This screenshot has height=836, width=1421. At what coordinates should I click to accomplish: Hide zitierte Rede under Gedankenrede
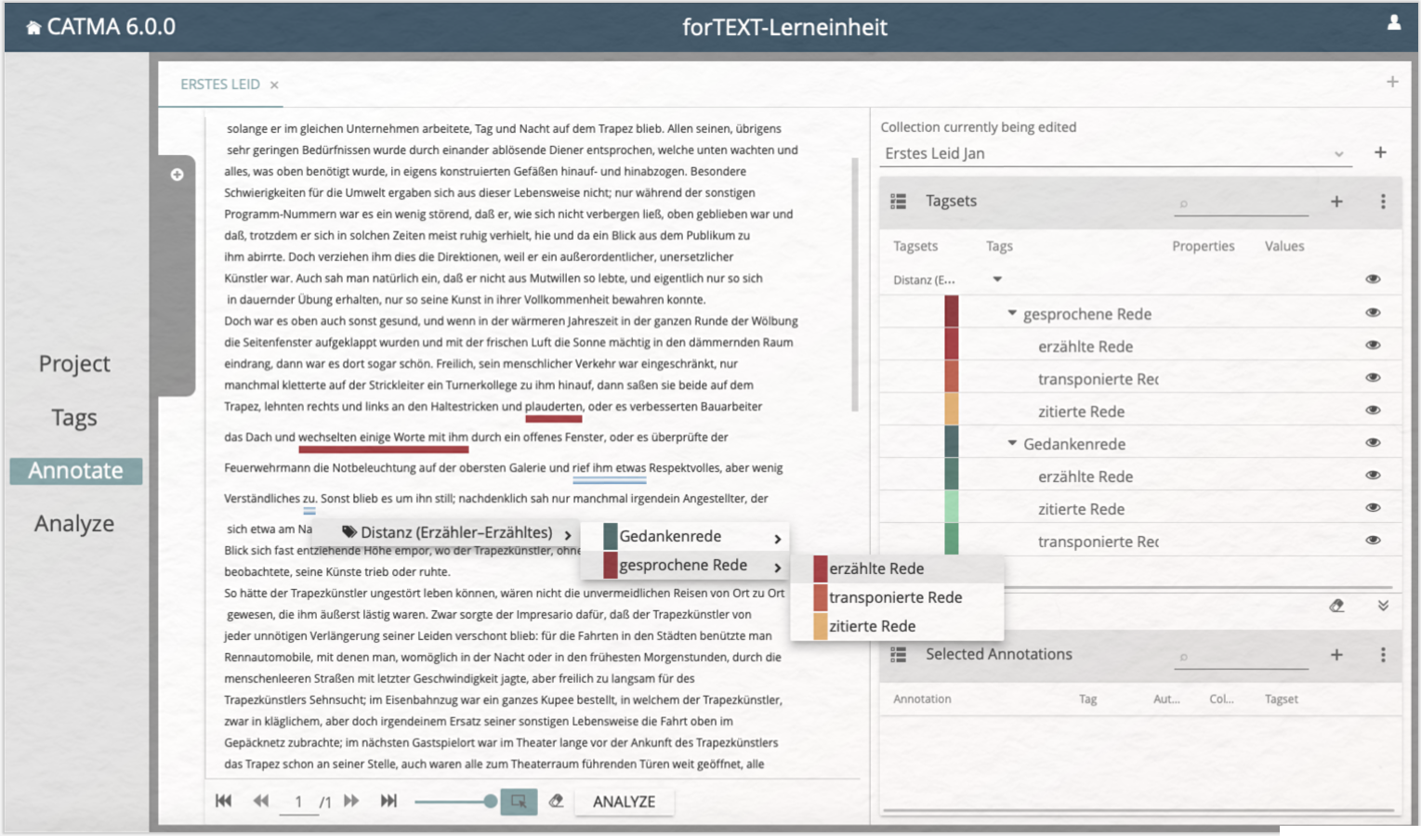(1373, 507)
